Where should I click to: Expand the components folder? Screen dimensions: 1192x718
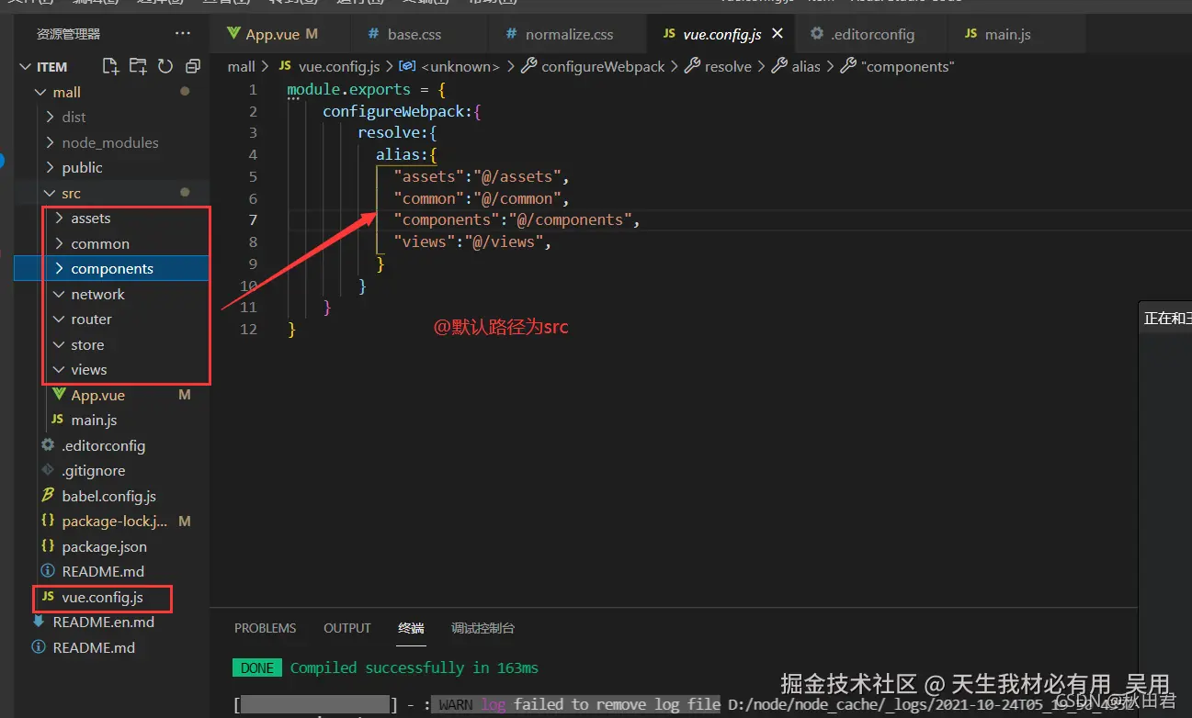(111, 269)
